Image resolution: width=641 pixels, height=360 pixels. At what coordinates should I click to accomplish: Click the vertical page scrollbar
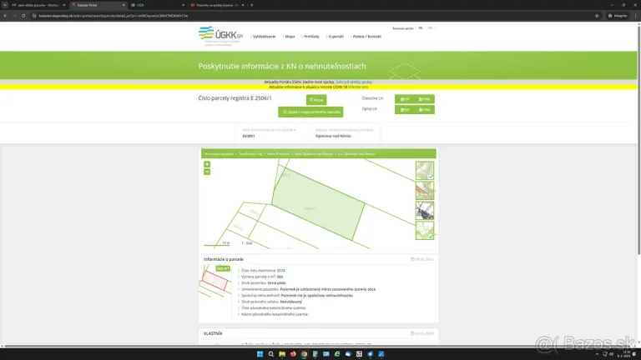(638, 139)
